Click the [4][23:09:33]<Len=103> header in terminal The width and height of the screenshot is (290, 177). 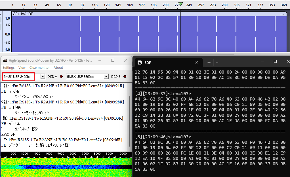[163, 94]
